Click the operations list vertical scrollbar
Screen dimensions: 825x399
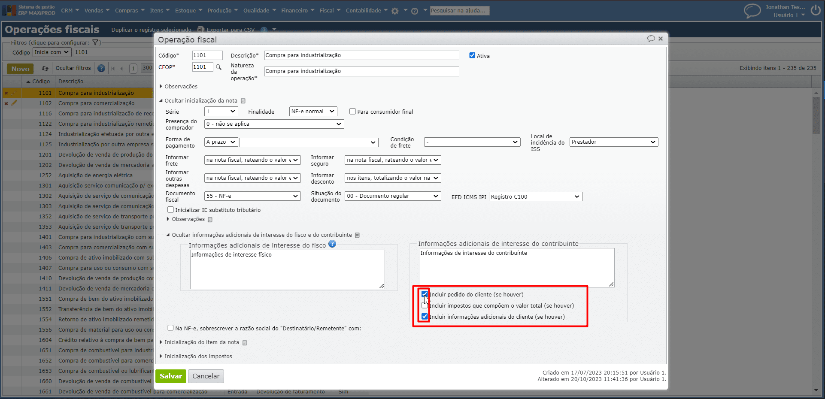[816, 116]
